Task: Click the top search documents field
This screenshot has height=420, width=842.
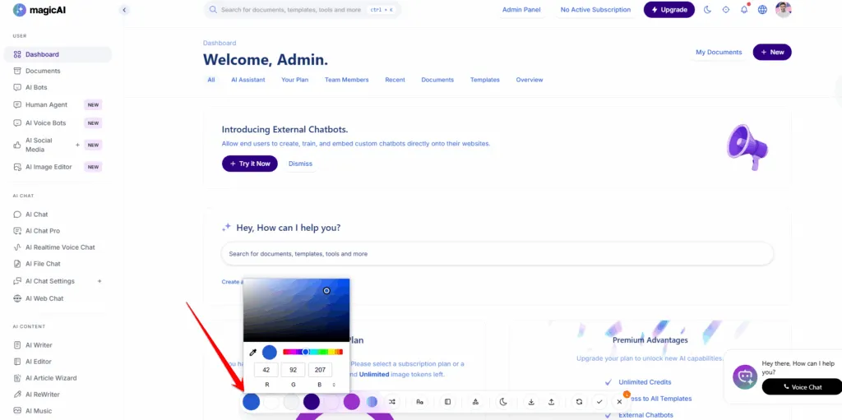Action: pyautogui.click(x=303, y=10)
